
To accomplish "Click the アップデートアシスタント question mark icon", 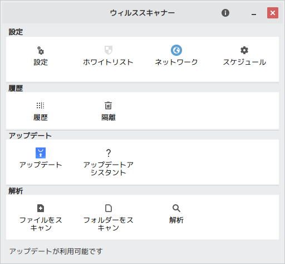I will coord(109,153).
